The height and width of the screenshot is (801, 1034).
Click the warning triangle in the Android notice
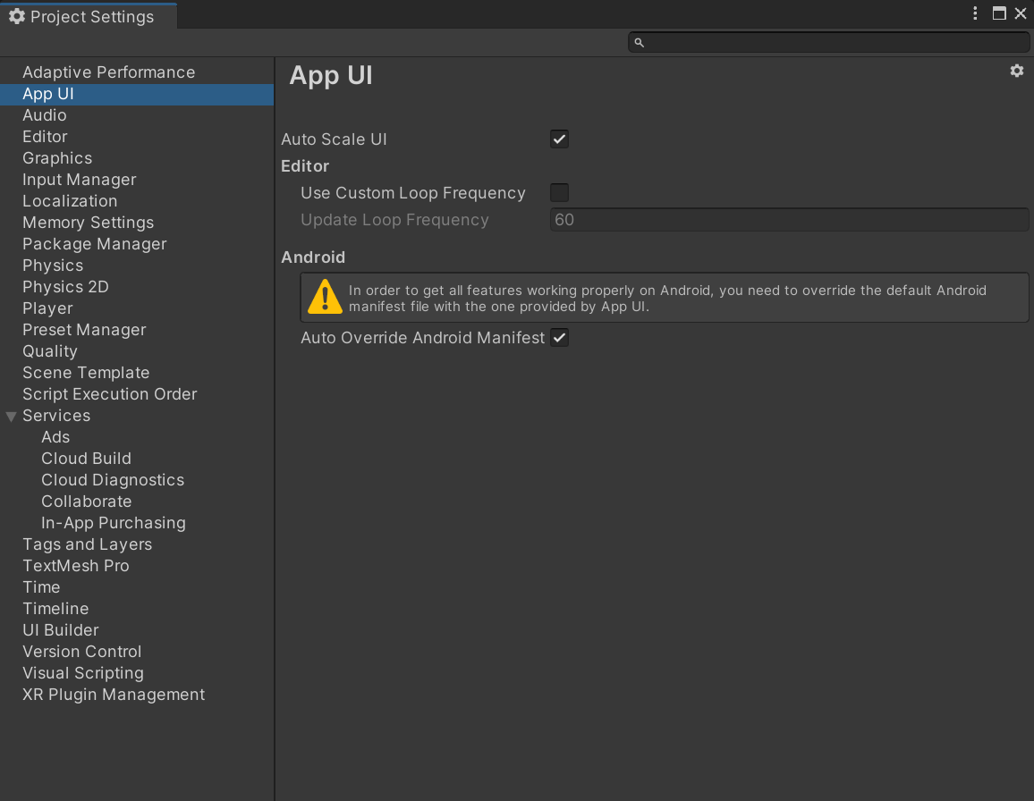pos(324,297)
